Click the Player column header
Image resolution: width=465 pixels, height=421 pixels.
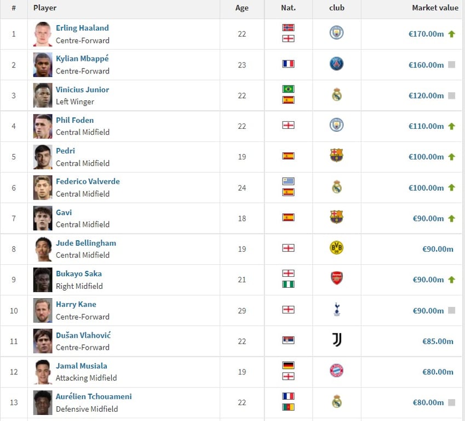coord(45,8)
